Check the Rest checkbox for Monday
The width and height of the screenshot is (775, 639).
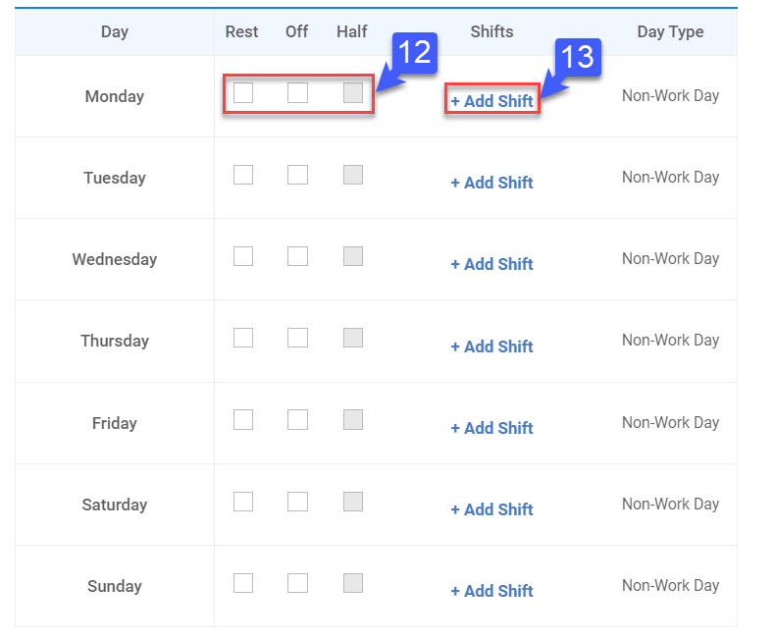click(243, 93)
